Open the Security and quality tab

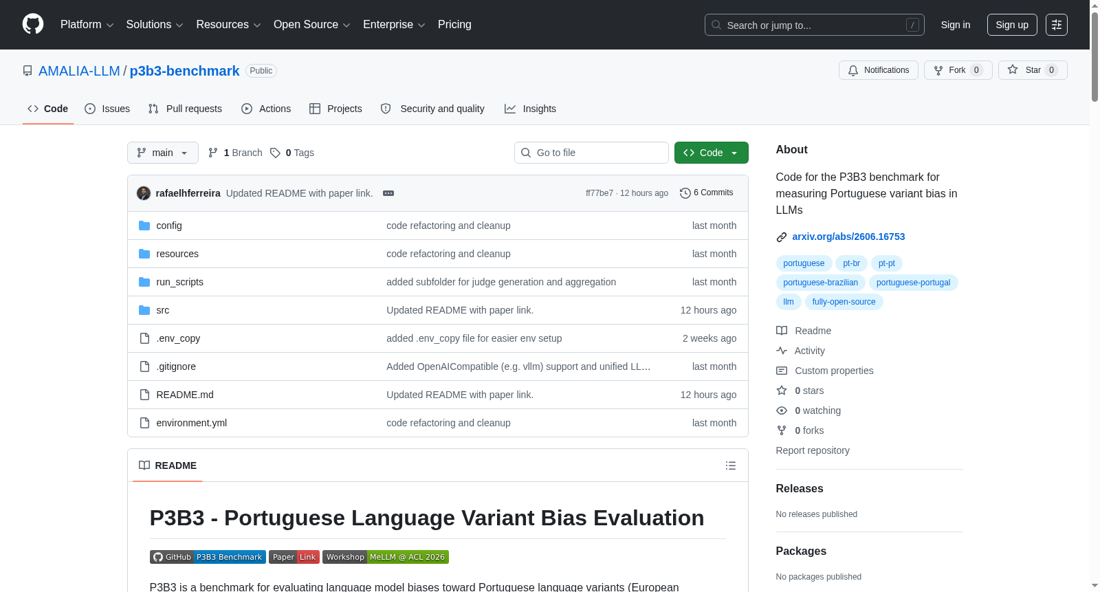point(432,109)
